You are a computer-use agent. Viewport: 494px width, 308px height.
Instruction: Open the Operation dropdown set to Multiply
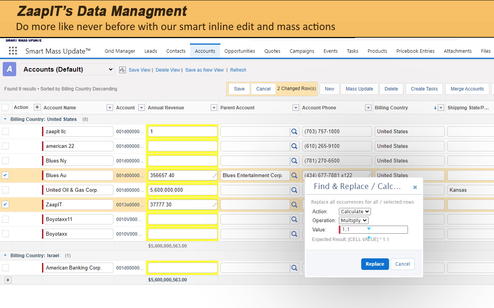(x=354, y=220)
